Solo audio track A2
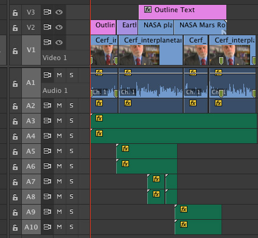The image size is (258, 238). pos(71,105)
